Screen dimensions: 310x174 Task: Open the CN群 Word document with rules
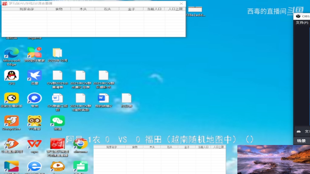click(x=57, y=102)
